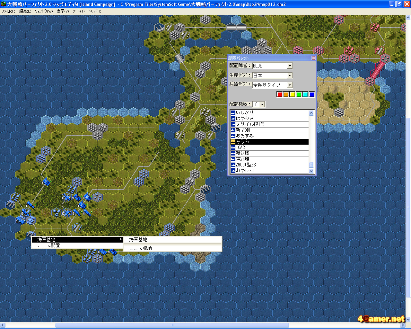Screen dimensions: 411x329
Task: Click the ship icon beside 補給艦
Action: (233, 159)
